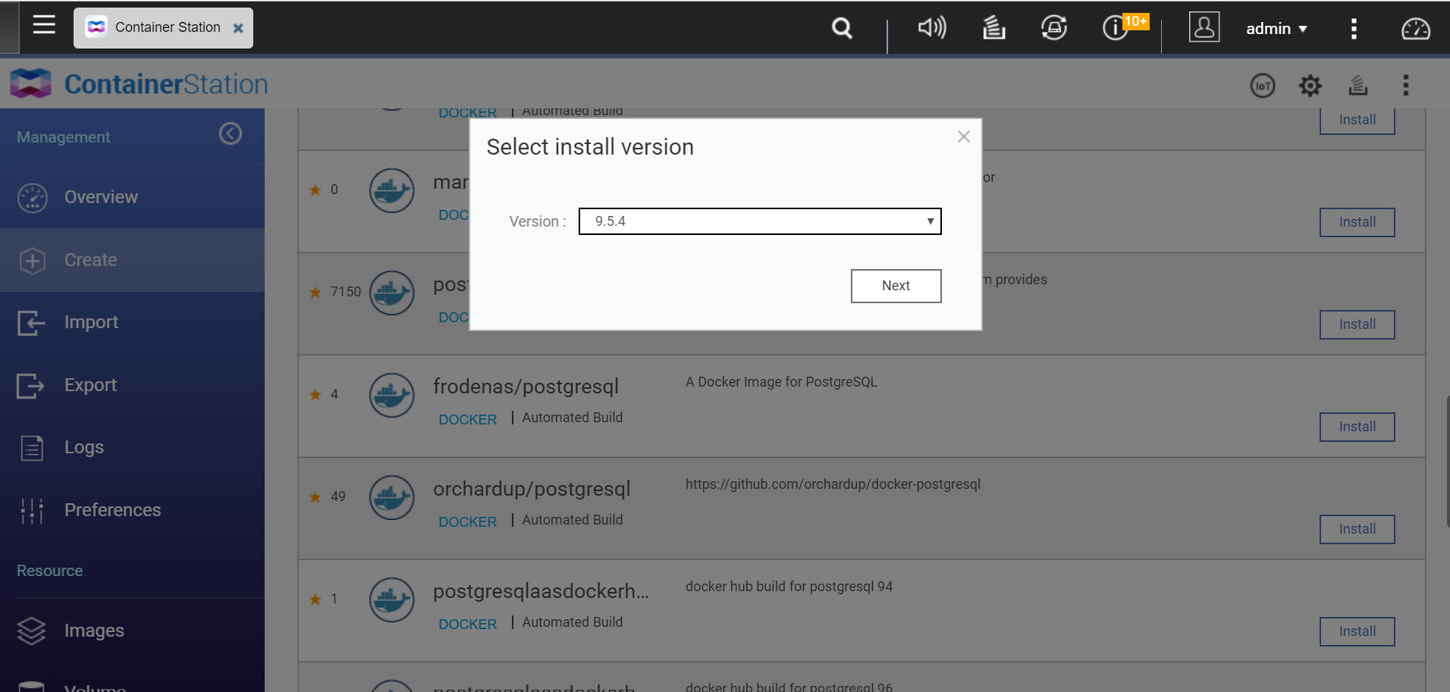The image size is (1450, 692).
Task: Click the postgresqlaasdockerh... image name
Action: [541, 591]
